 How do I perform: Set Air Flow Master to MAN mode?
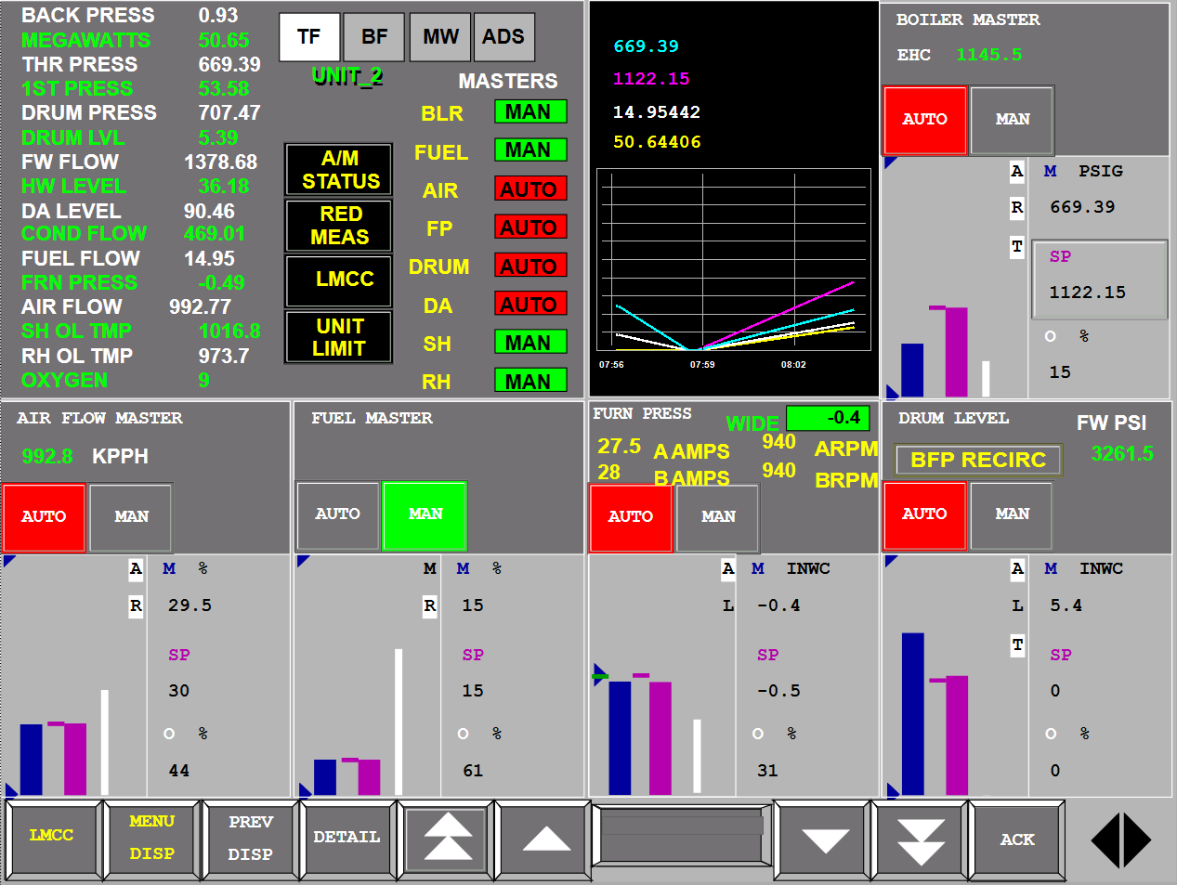click(x=131, y=516)
